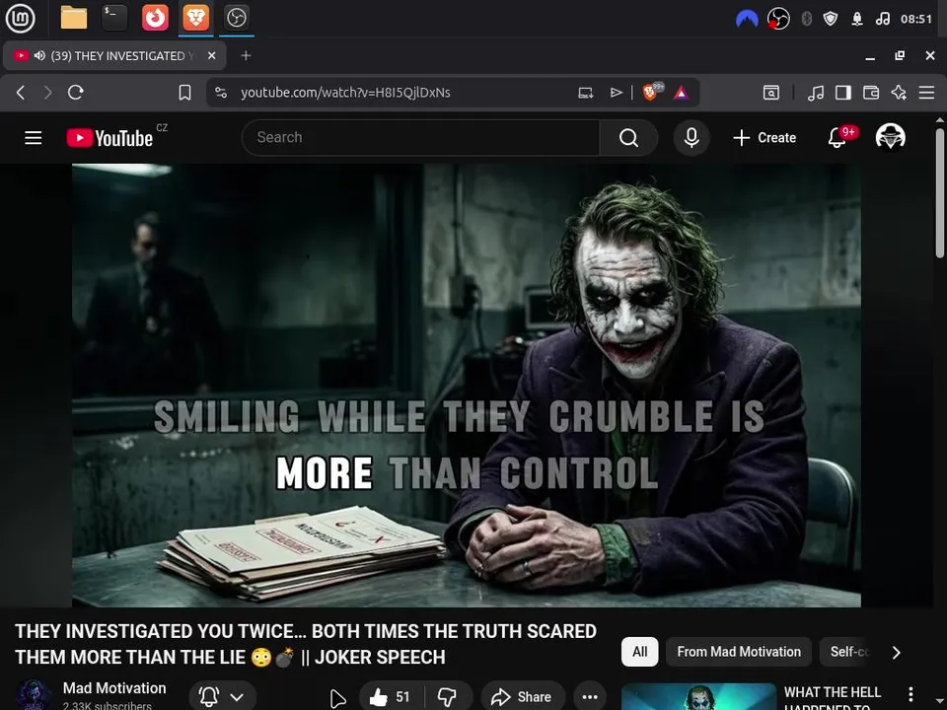Open the music note tray icon
This screenshot has width=947, height=710.
point(882,20)
